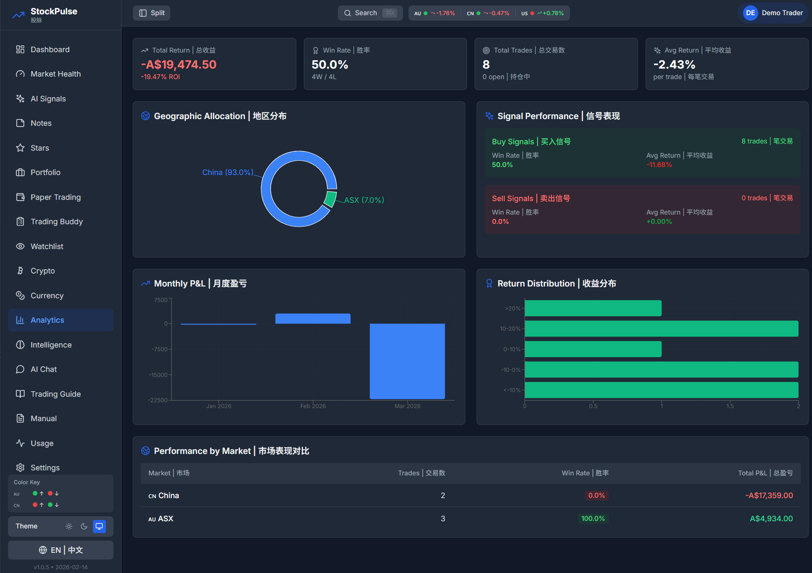Open the Market Health gauge icon
The height and width of the screenshot is (573, 812).
click(20, 74)
